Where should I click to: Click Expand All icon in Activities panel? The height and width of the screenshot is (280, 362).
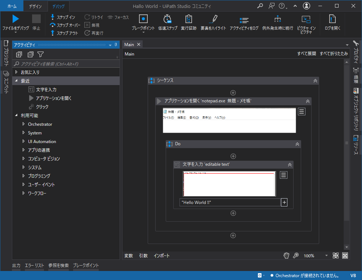coord(19,54)
